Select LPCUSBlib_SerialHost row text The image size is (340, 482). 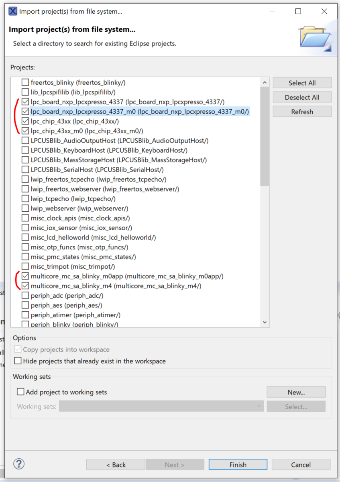click(97, 170)
